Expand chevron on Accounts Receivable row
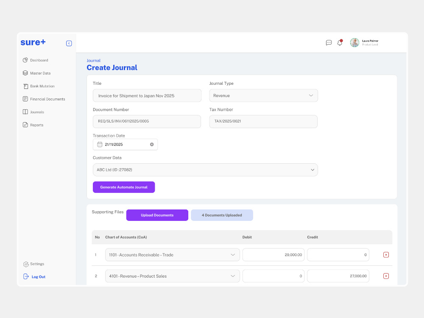Viewport: 424px width, 318px height. coord(232,255)
